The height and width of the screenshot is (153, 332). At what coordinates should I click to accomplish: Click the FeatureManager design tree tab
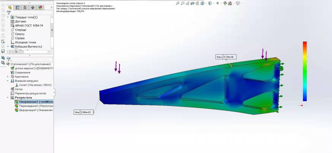[x=10, y=8]
